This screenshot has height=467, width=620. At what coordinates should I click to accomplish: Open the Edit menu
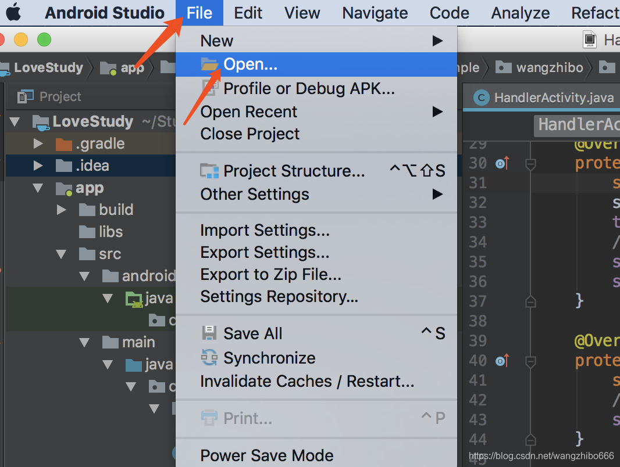pos(248,13)
